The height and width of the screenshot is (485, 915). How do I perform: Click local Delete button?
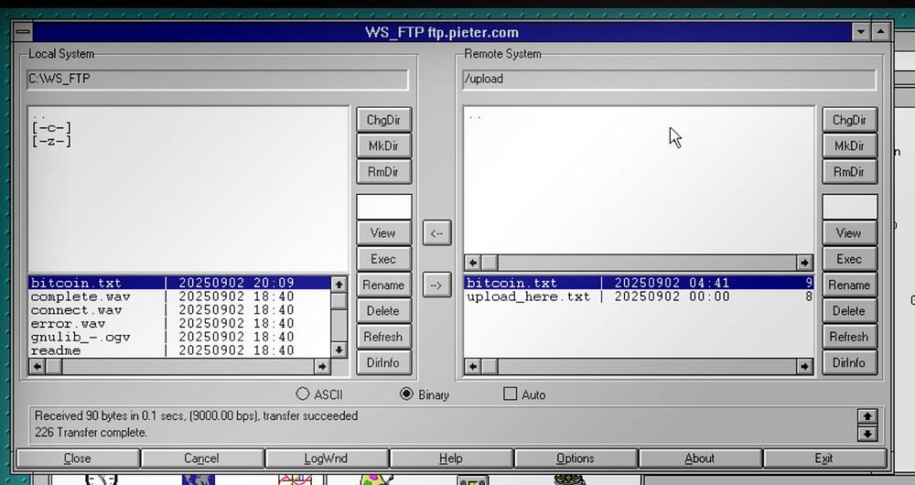click(383, 310)
